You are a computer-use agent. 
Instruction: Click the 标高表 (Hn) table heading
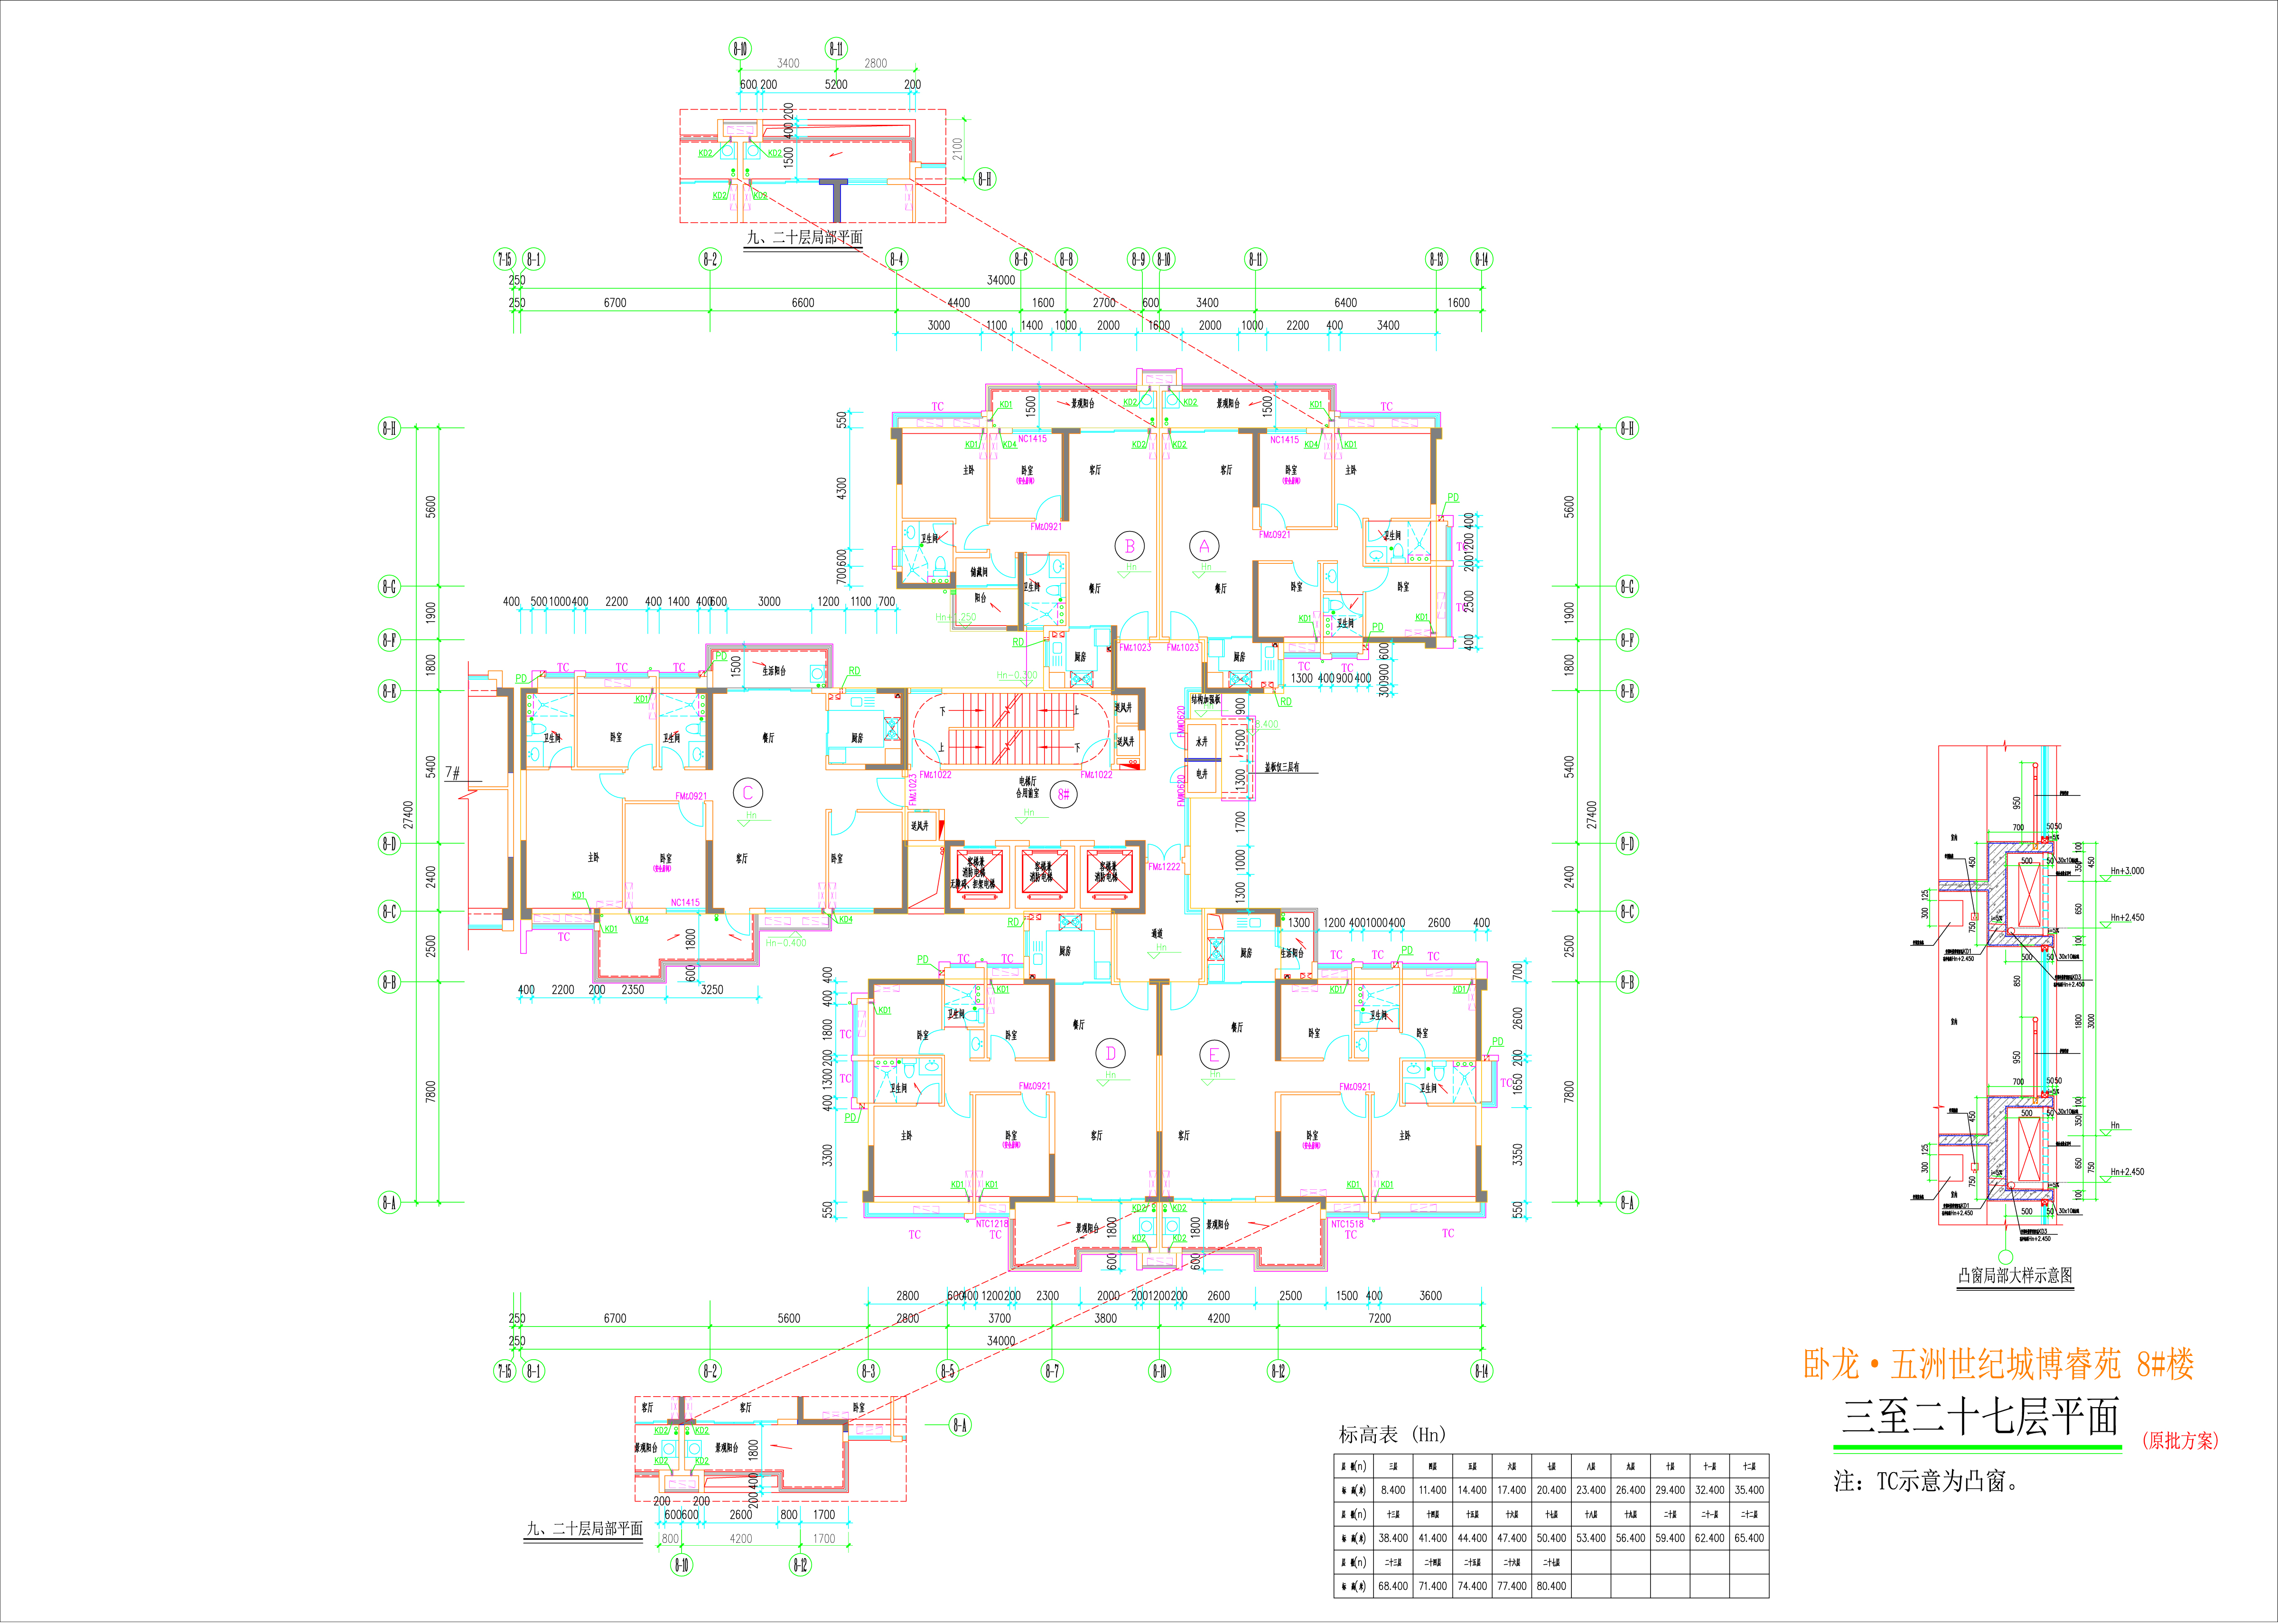pyautogui.click(x=1392, y=1434)
